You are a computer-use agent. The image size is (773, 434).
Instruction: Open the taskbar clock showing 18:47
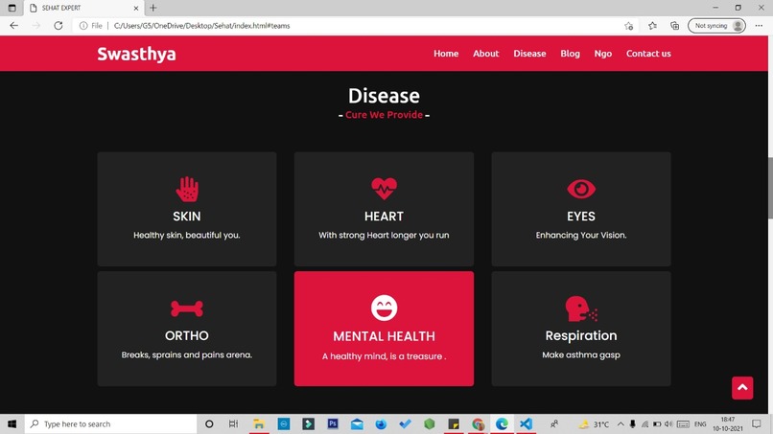728,423
